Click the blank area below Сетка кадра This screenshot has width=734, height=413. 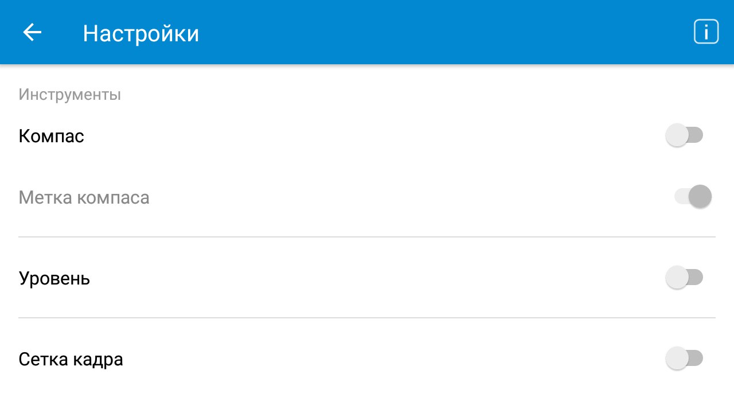[x=367, y=396]
